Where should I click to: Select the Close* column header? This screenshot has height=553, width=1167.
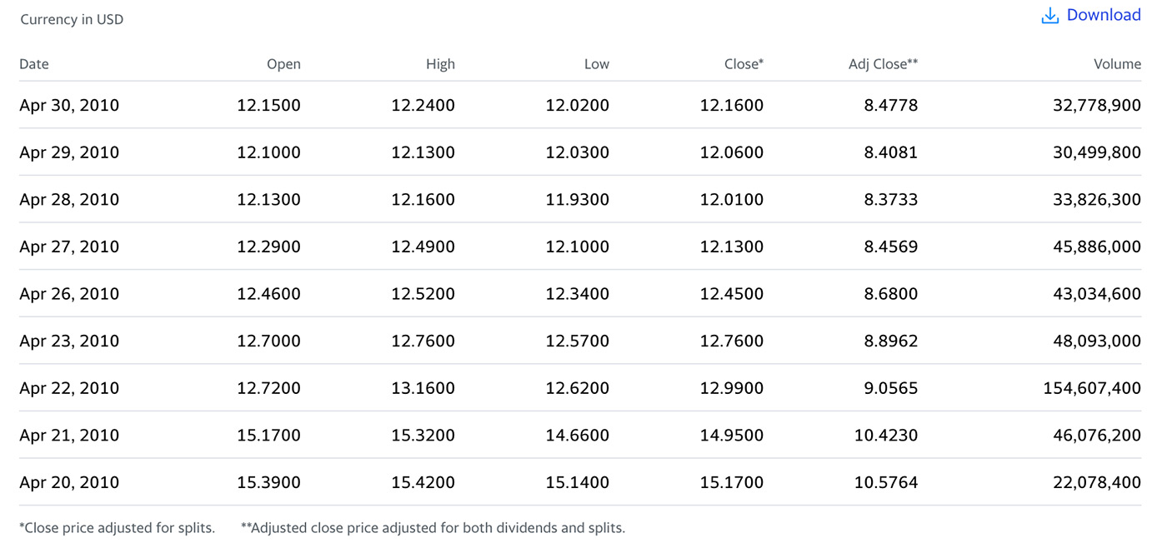744,64
